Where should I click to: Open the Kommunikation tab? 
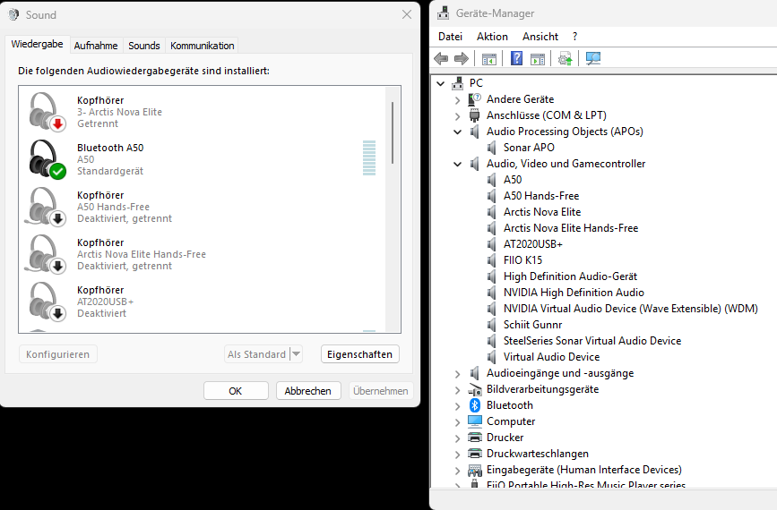(x=203, y=46)
